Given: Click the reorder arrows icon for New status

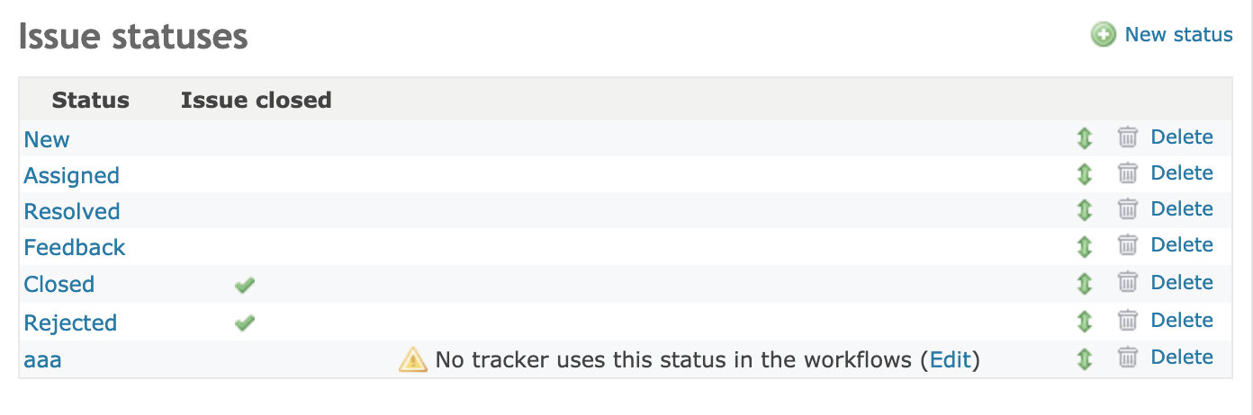Looking at the screenshot, I should click(1085, 138).
